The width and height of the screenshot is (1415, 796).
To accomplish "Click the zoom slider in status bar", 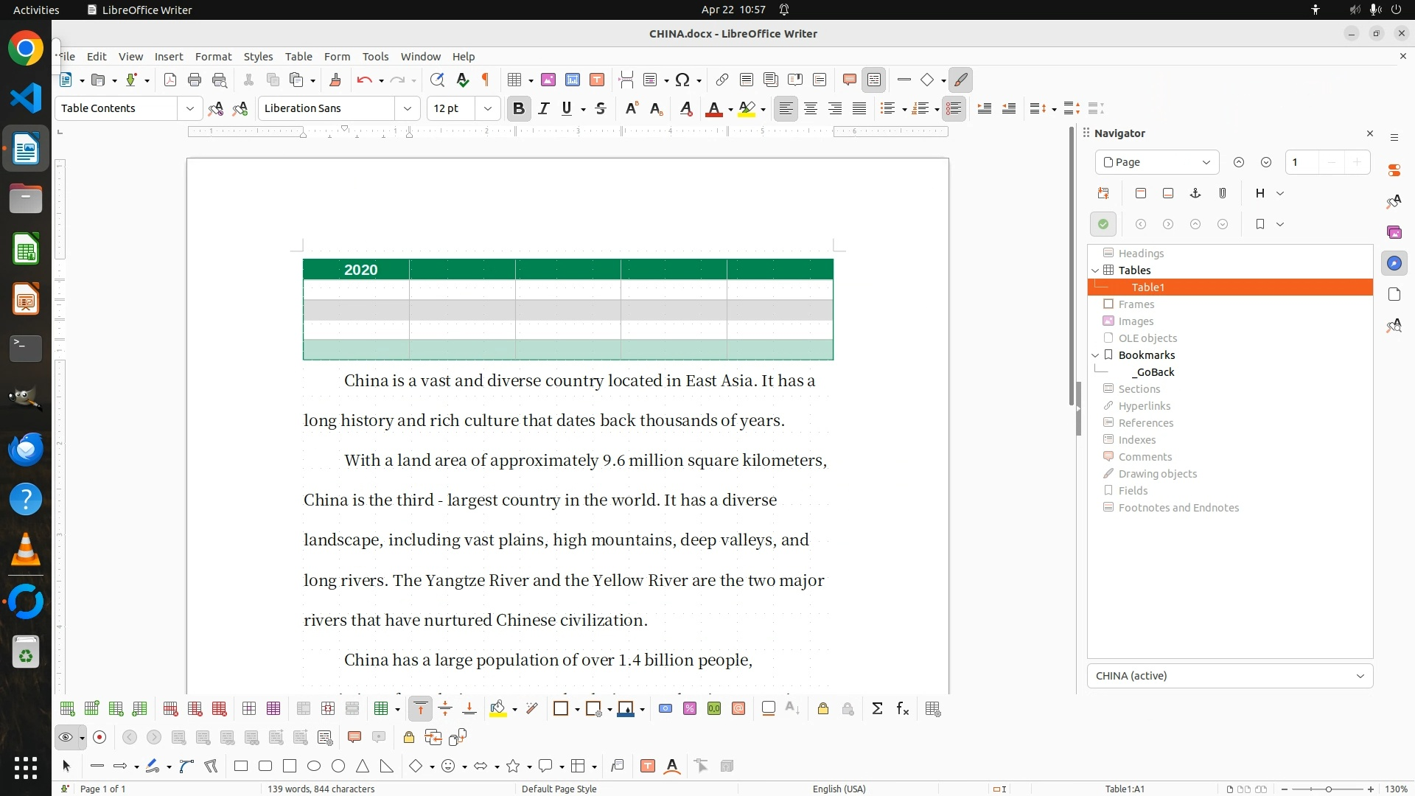I will tap(1327, 789).
